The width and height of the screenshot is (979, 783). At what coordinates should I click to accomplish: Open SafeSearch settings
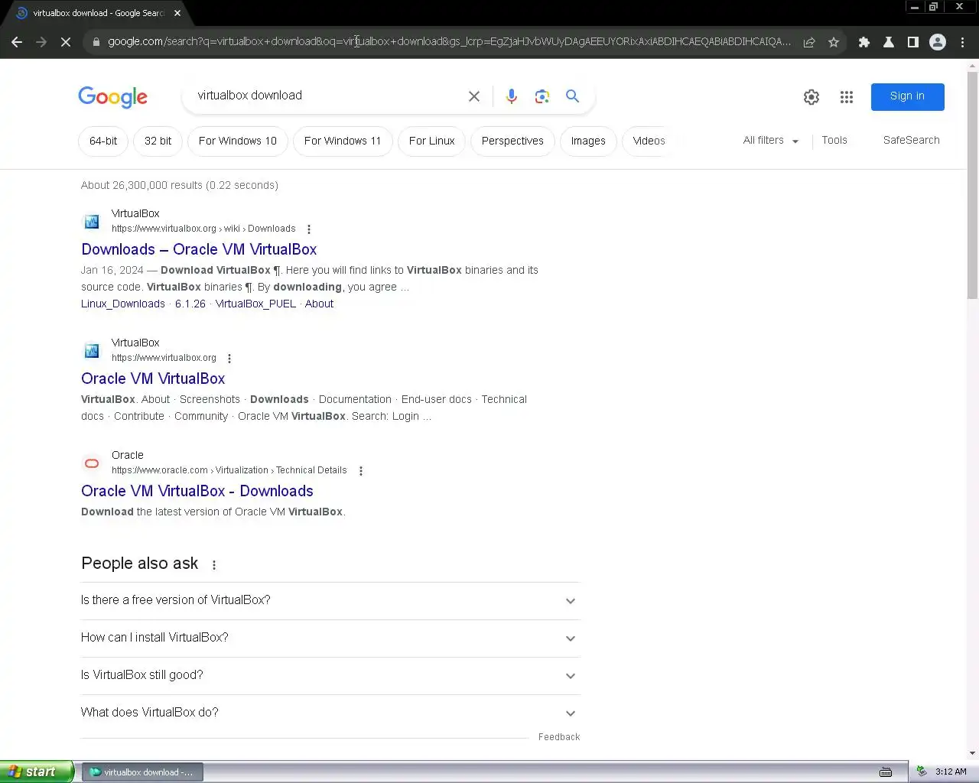coord(911,141)
